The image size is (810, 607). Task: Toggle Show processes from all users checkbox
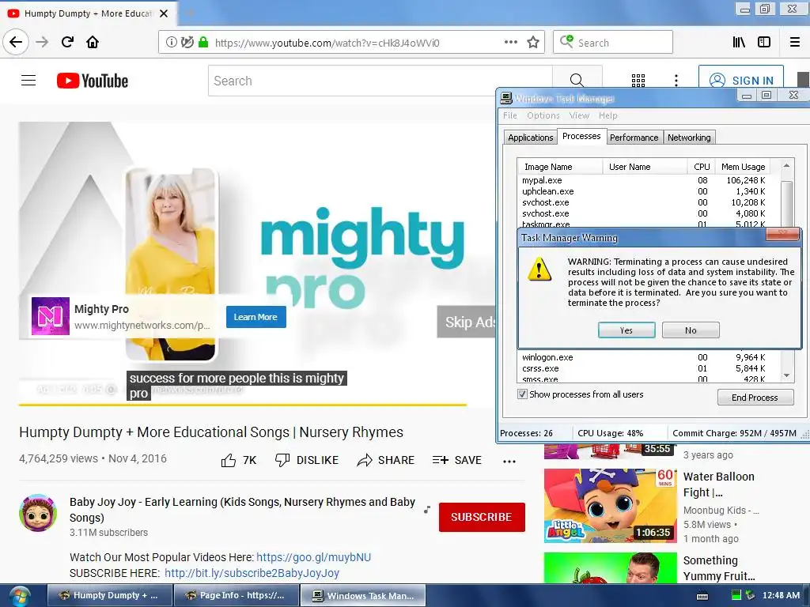522,394
